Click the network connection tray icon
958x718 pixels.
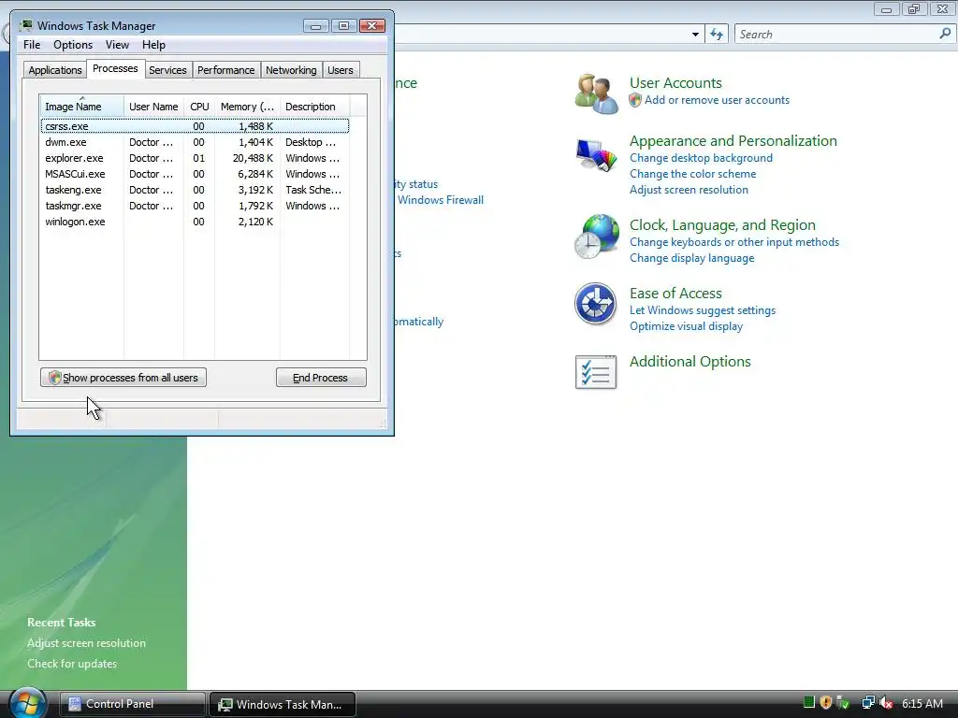tap(867, 703)
